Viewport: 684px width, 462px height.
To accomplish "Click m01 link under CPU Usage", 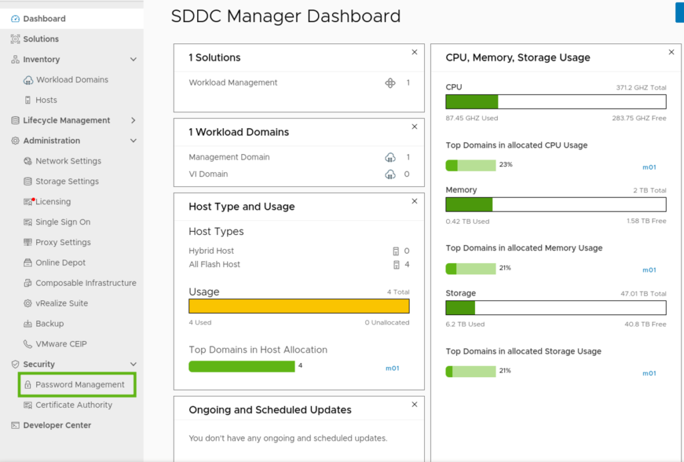I will click(x=649, y=168).
